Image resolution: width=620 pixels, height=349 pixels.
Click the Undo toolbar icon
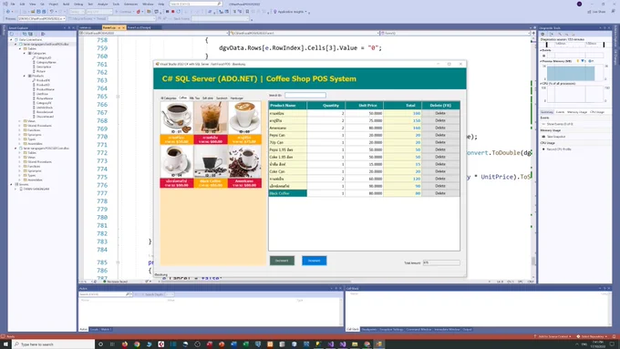click(x=51, y=12)
